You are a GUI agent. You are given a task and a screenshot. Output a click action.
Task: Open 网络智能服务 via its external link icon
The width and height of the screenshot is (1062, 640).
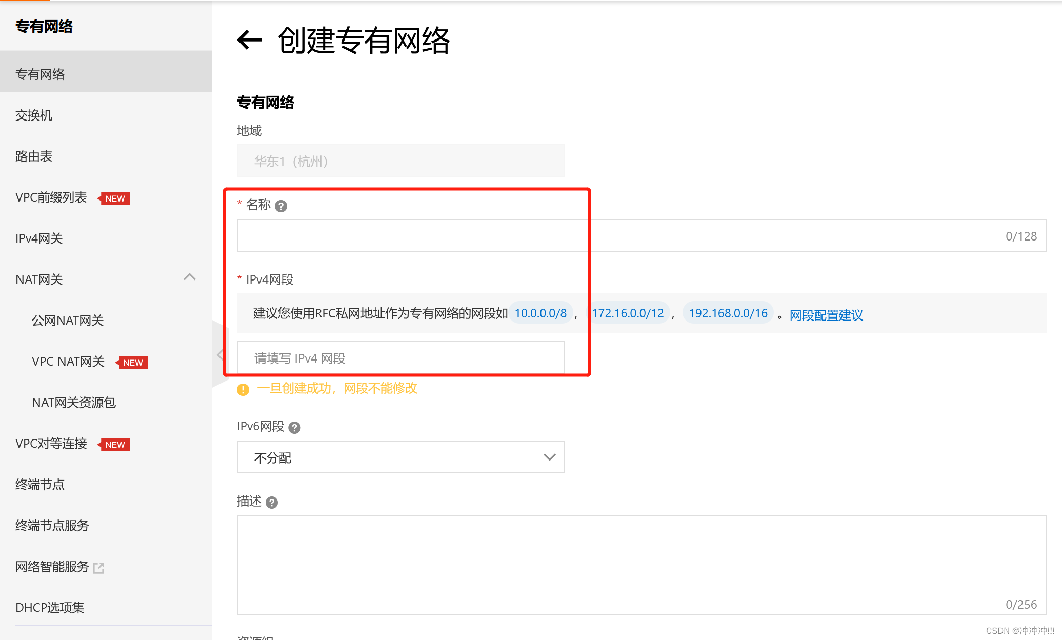coord(99,568)
